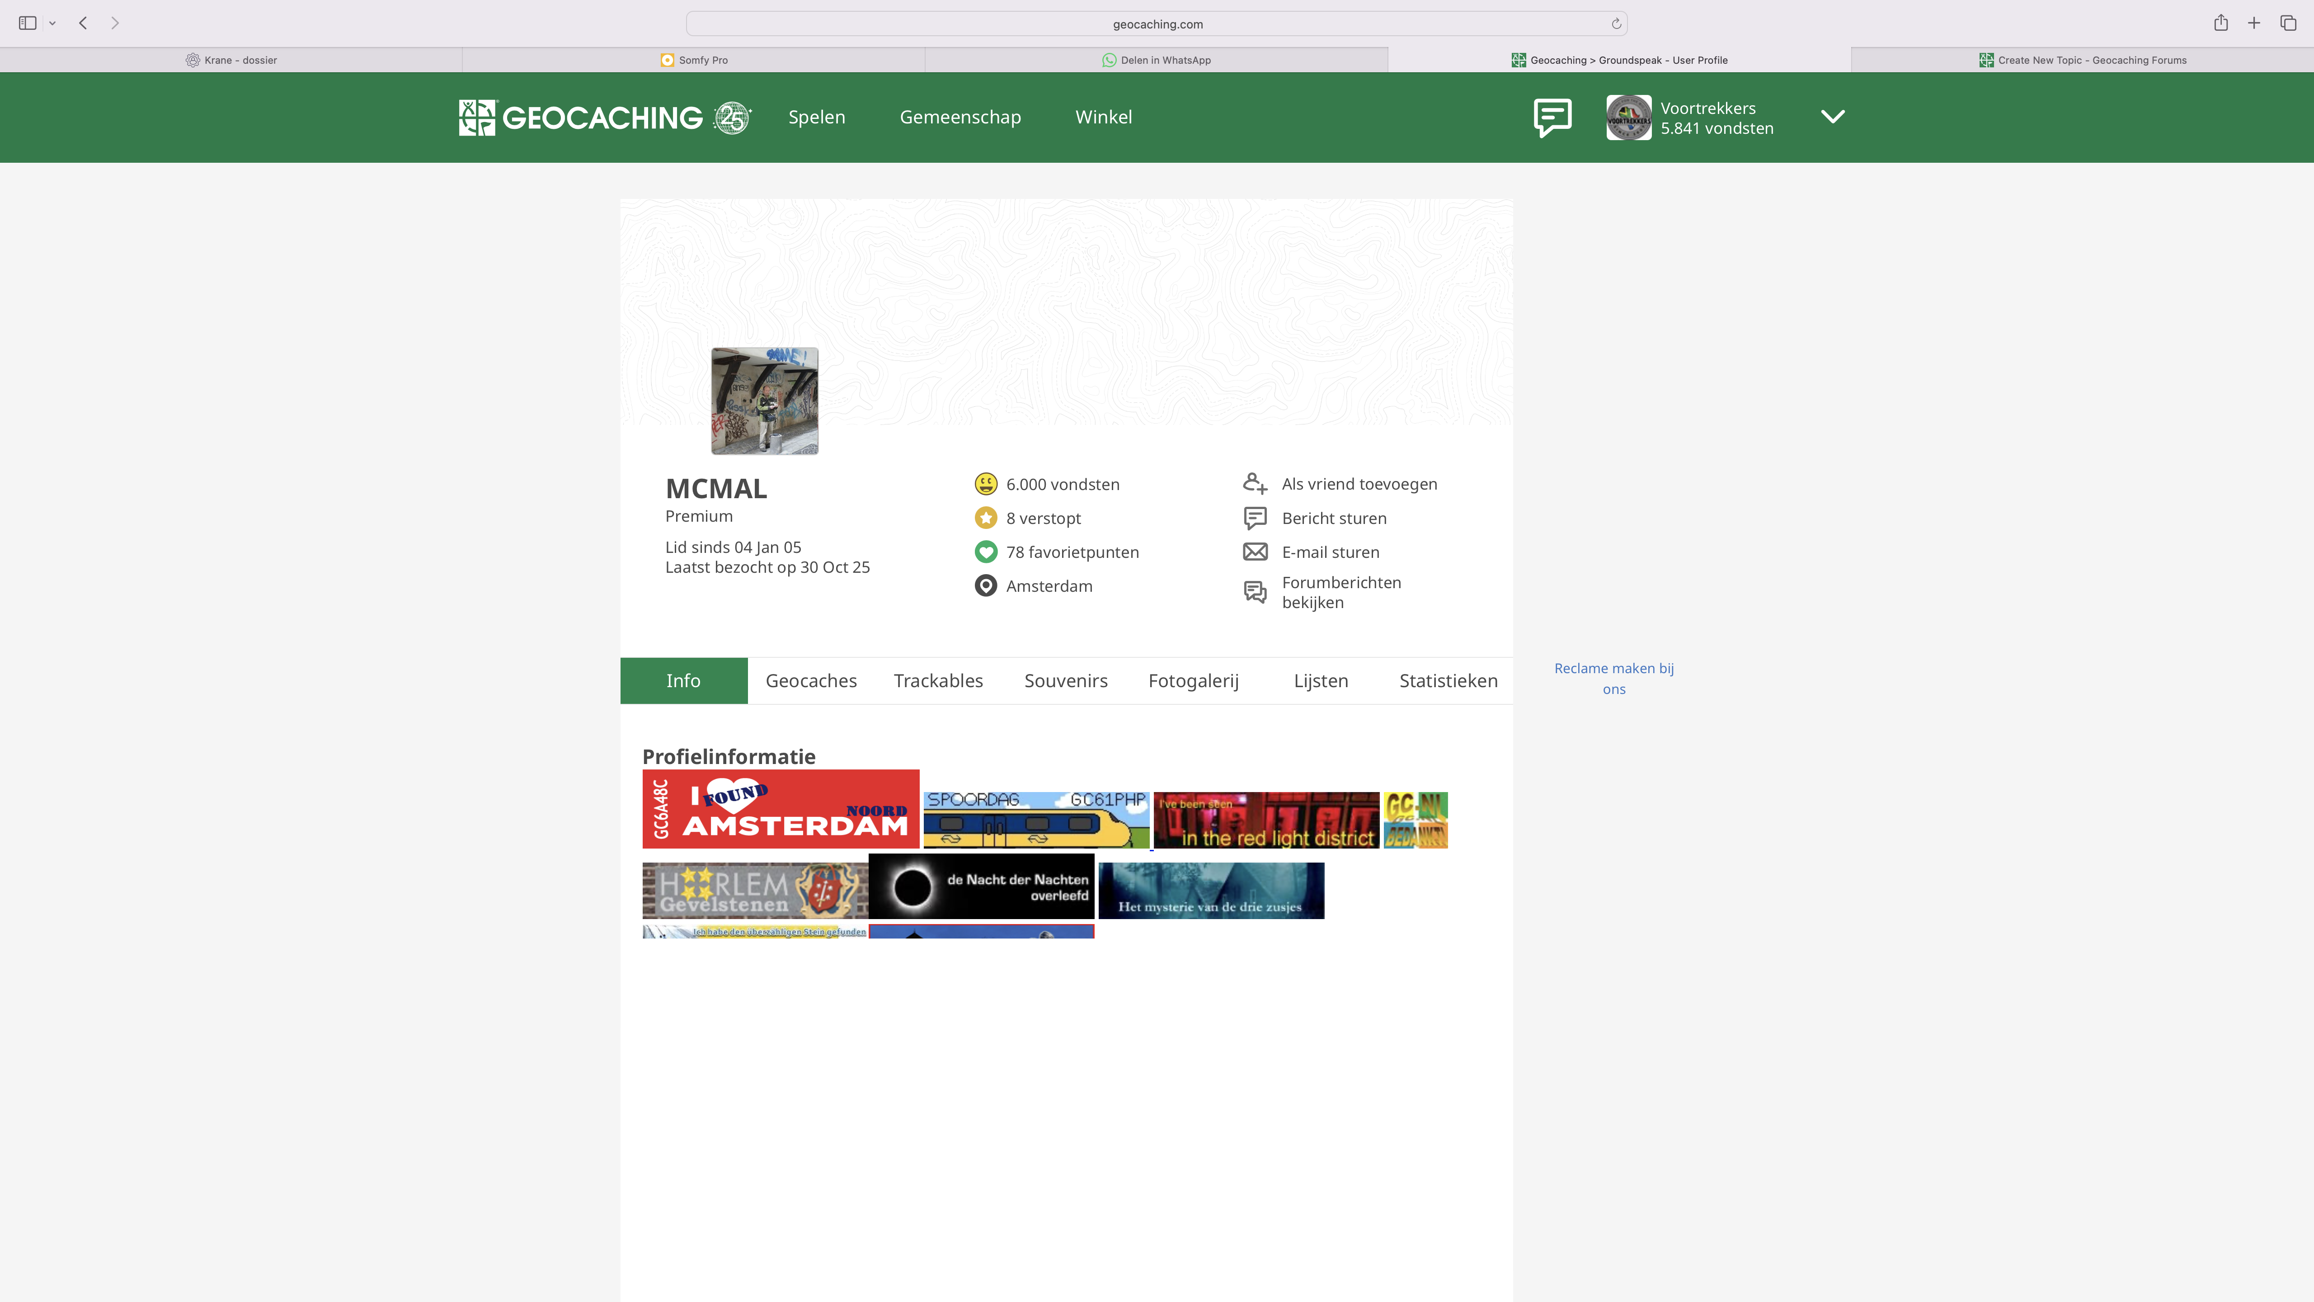Switch to the Trackables tab
This screenshot has height=1302, width=2314.
(938, 680)
